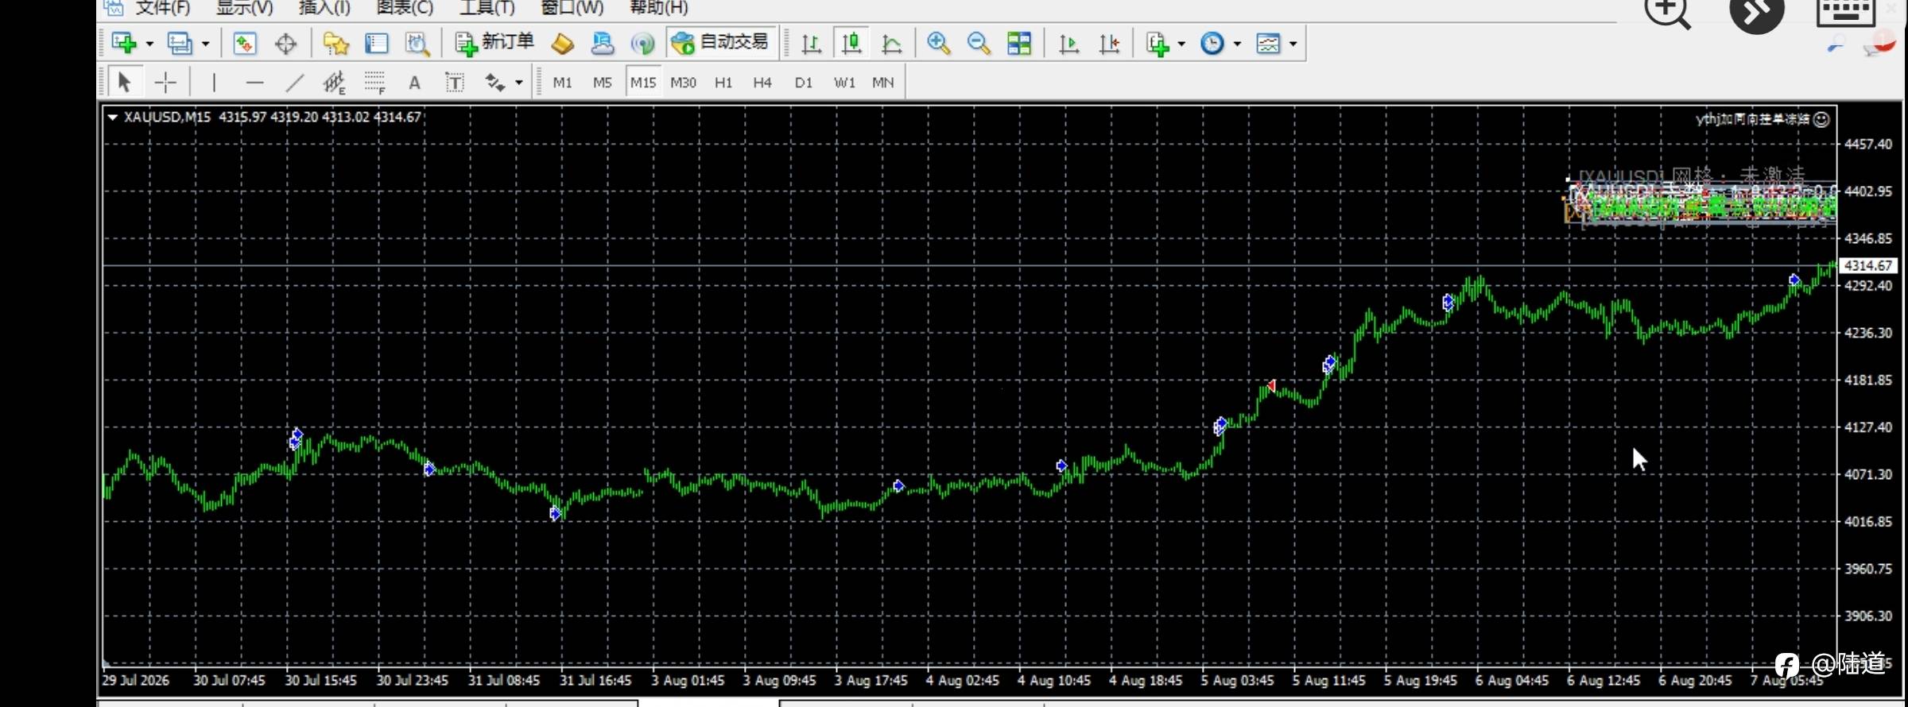Launch MetaEditor with the gold book icon
This screenshot has width=1908, height=707.
click(x=563, y=43)
